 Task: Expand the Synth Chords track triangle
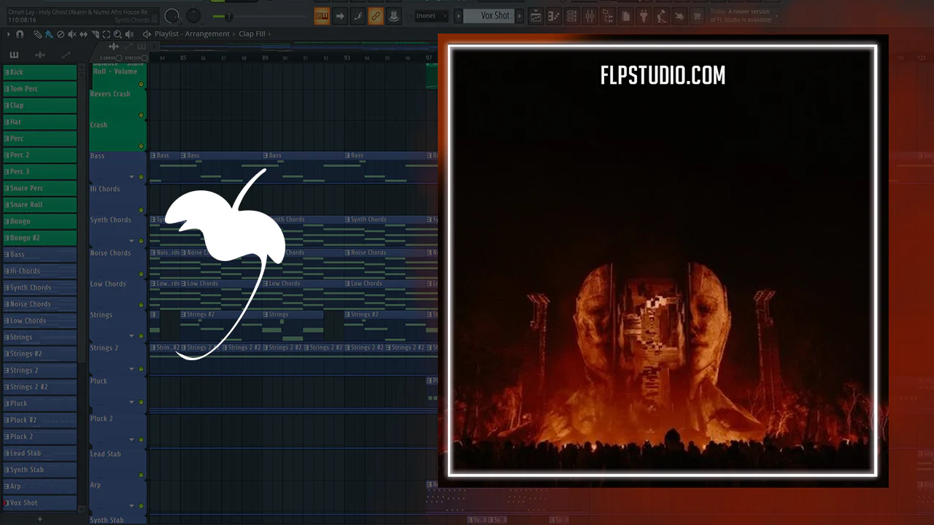(x=132, y=241)
